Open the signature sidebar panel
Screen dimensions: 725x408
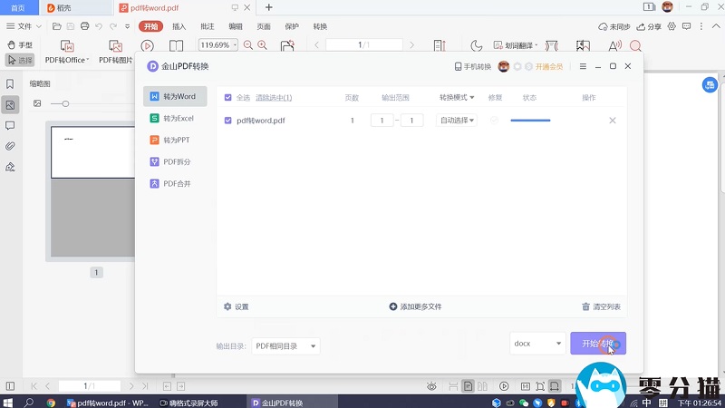pyautogui.click(x=10, y=167)
